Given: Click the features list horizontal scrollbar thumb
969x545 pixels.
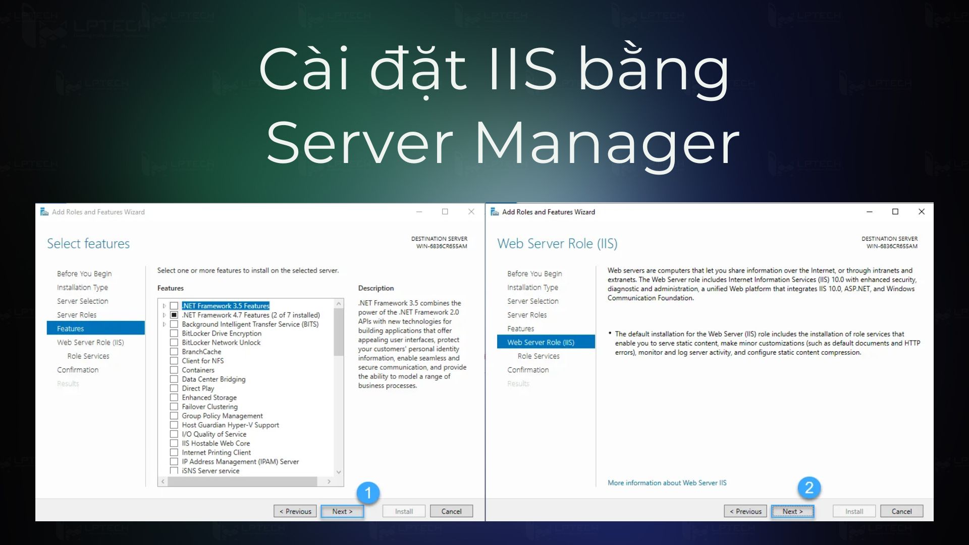Looking at the screenshot, I should point(243,481).
